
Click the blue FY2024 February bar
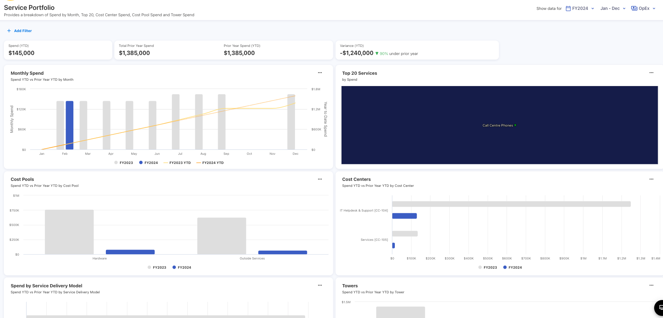70,125
